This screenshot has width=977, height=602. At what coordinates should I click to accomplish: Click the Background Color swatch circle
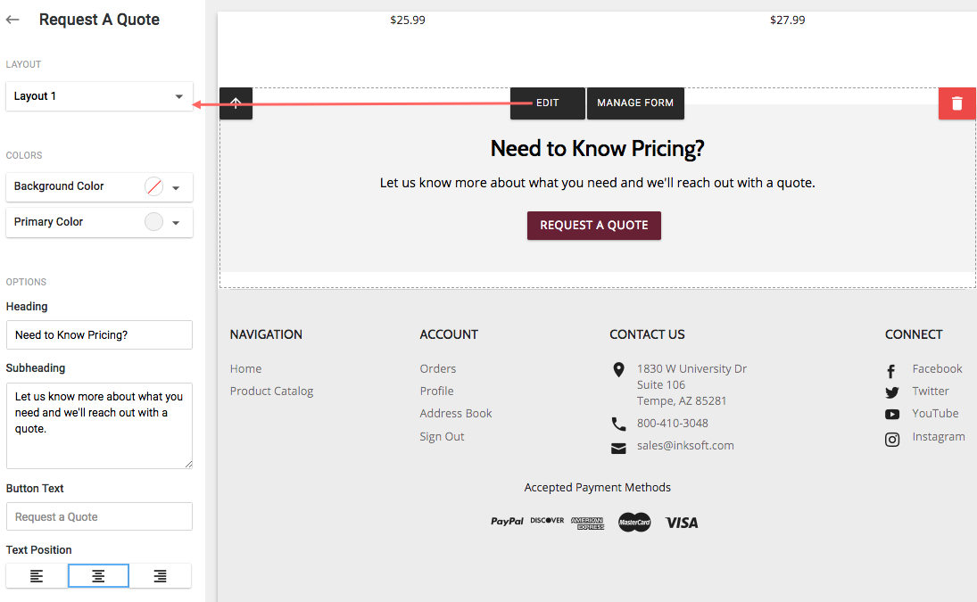coord(154,186)
